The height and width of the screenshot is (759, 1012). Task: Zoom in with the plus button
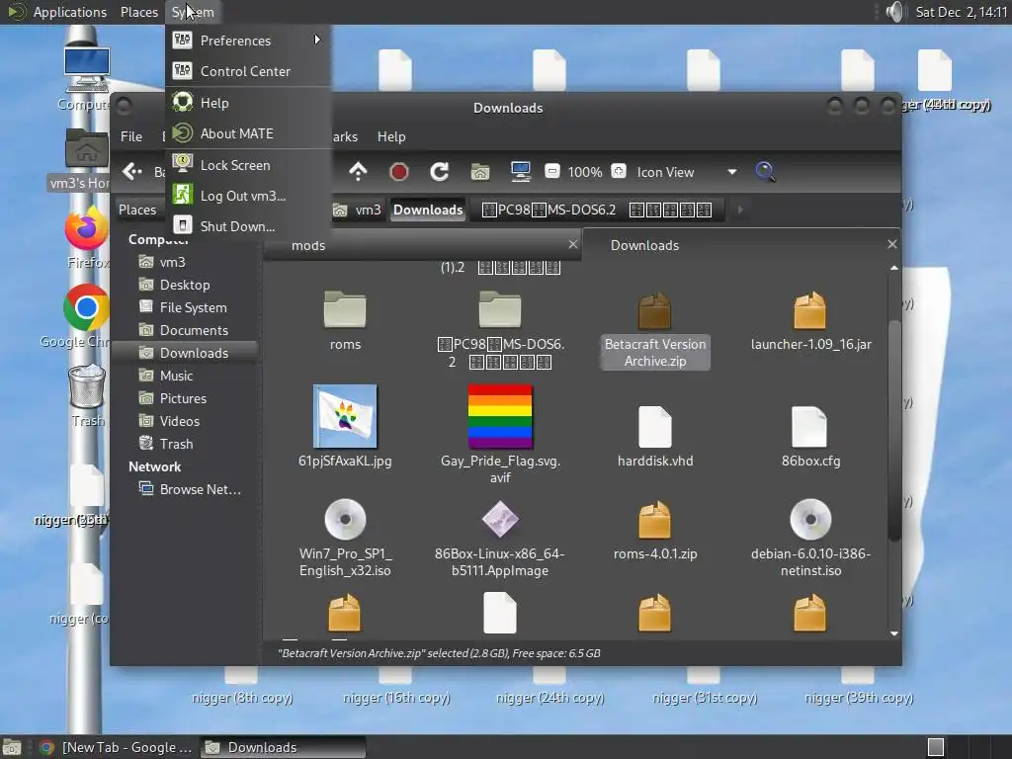pos(619,171)
